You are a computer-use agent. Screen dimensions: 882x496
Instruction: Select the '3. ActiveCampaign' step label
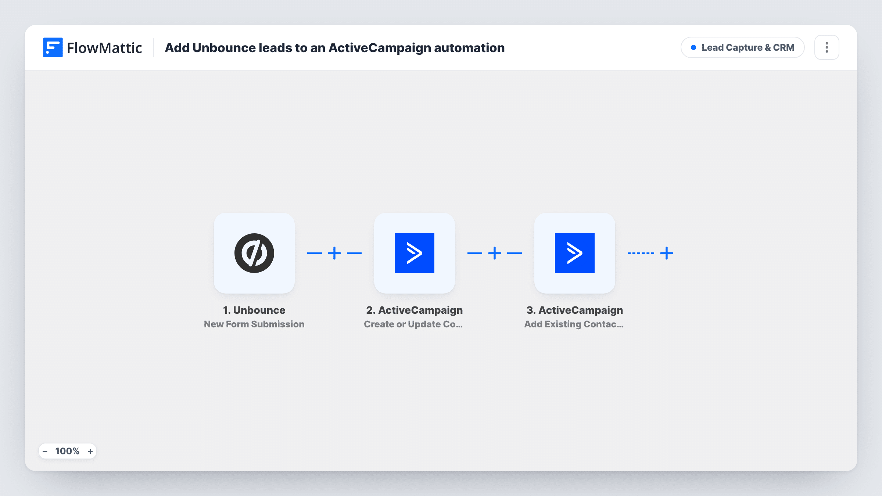tap(575, 310)
